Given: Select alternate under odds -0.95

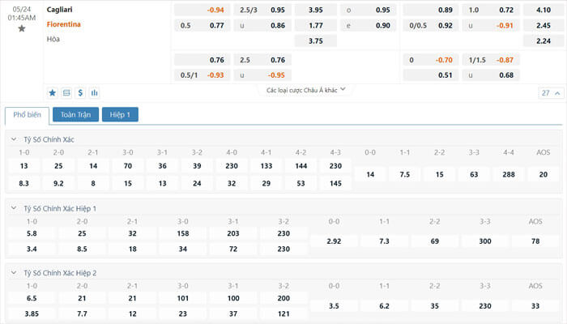Looking at the screenshot, I should click(x=262, y=75).
